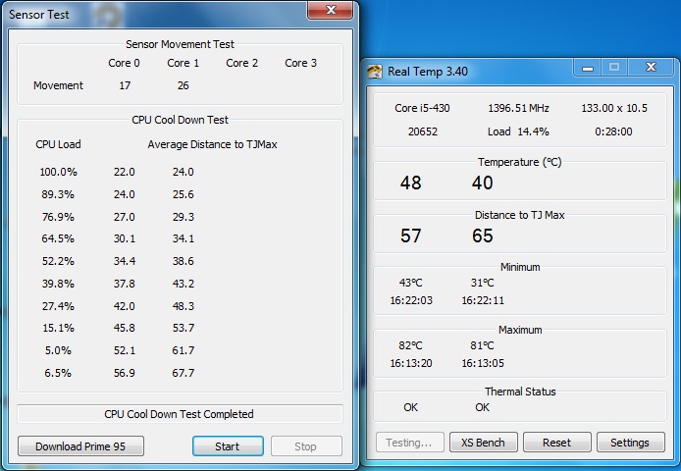This screenshot has width=681, height=471.
Task: Click the 52.2% CPU load entry
Action: 58,261
